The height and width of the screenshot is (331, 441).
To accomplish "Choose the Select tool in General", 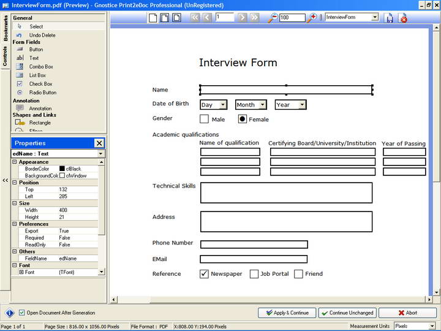I will pos(37,26).
